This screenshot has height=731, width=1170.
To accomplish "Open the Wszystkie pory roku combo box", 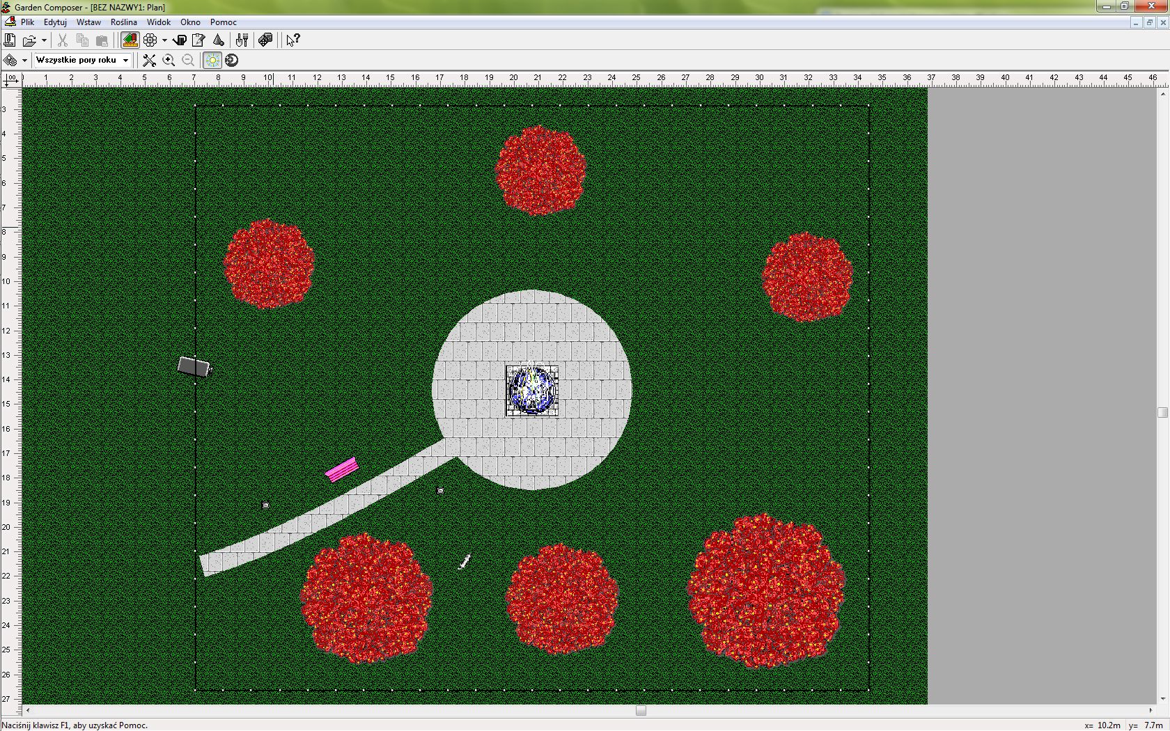I will click(82, 60).
